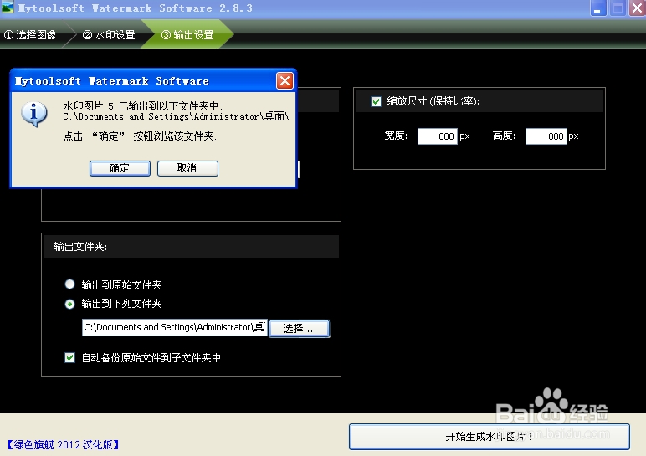Screen dimensions: 646x456
Task: Click the 确定 button in dialog
Action: pyautogui.click(x=120, y=168)
